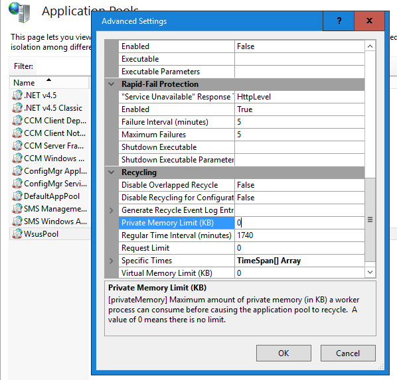Sort application pools by Name column
This screenshot has height=380, width=397.
click(50, 83)
